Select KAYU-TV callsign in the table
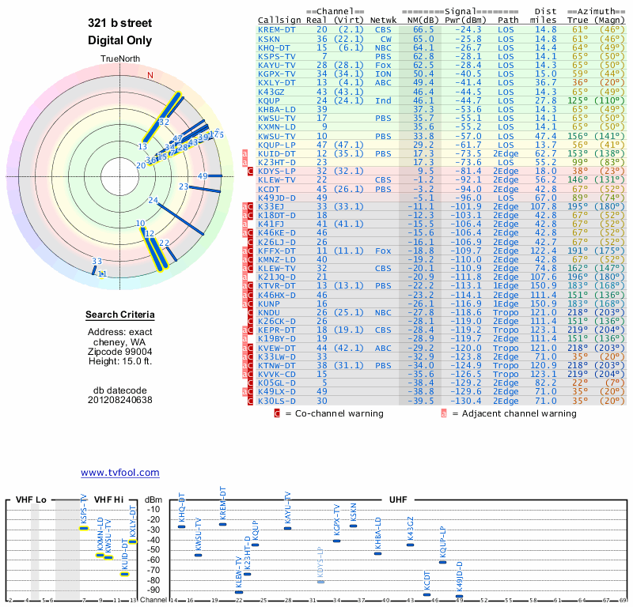 [277, 66]
